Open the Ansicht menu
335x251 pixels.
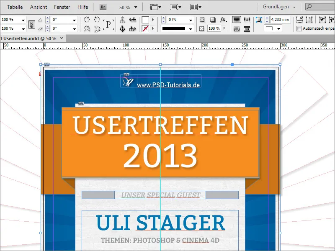click(39, 7)
